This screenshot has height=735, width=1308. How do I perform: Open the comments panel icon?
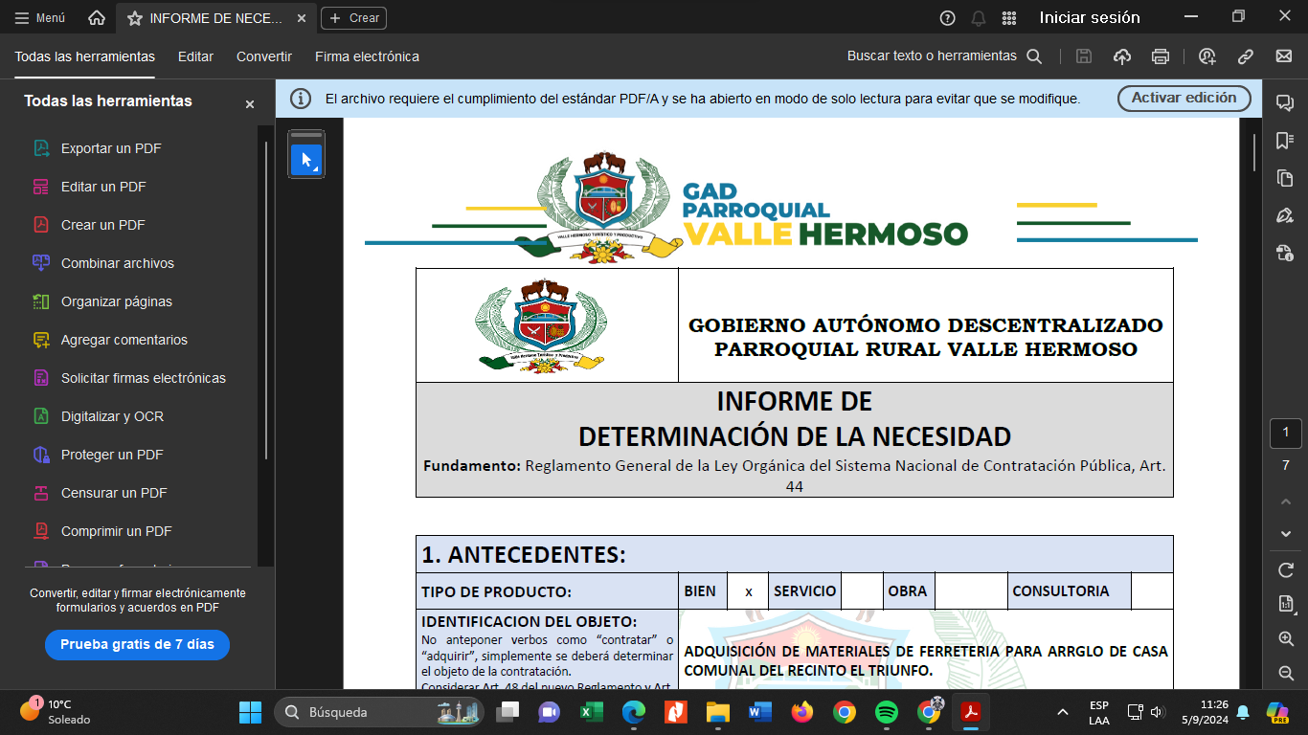(1285, 103)
